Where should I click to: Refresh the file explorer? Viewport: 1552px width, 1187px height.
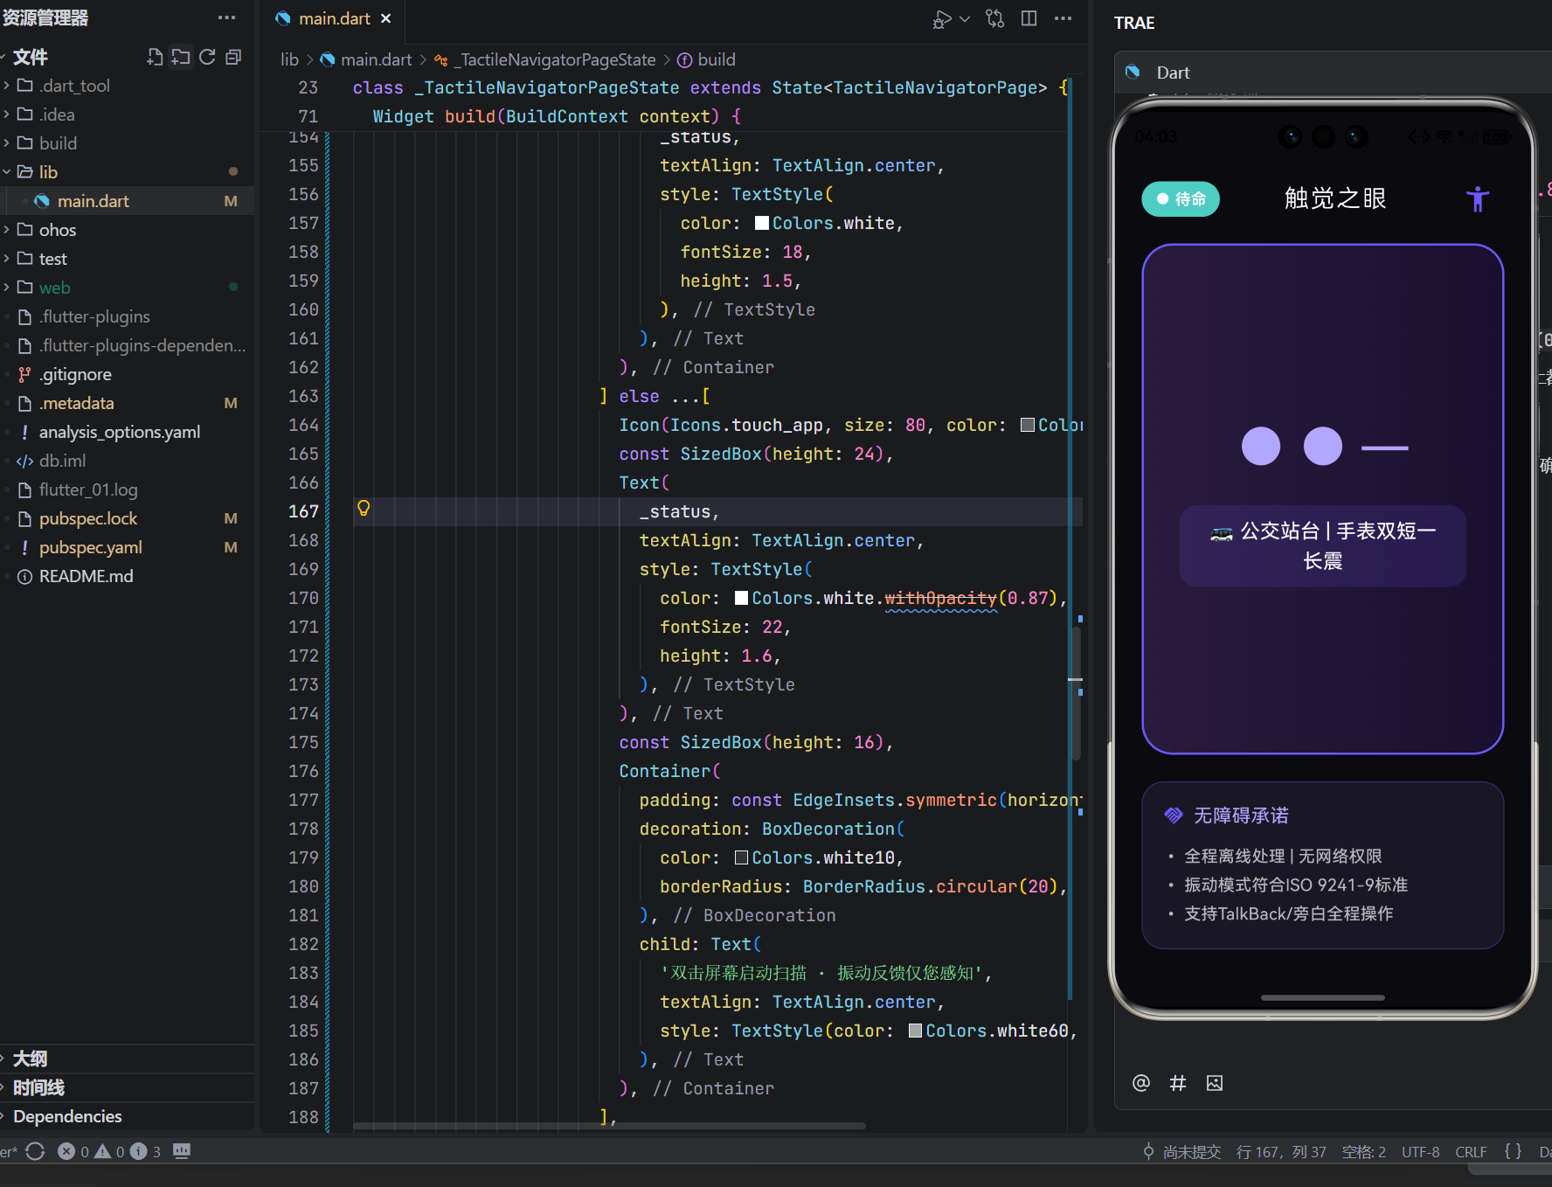click(x=207, y=57)
